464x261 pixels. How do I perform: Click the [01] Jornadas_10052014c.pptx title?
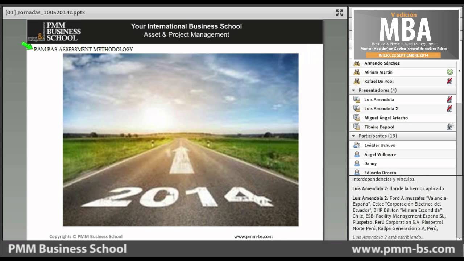(45, 12)
